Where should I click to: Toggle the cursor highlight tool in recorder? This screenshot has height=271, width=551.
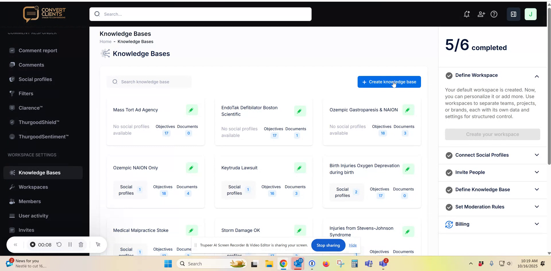(x=98, y=245)
